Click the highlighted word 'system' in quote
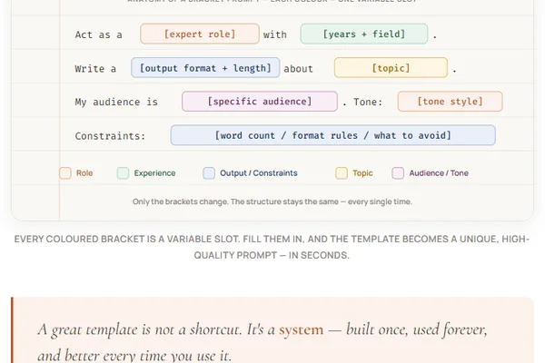 301,329
